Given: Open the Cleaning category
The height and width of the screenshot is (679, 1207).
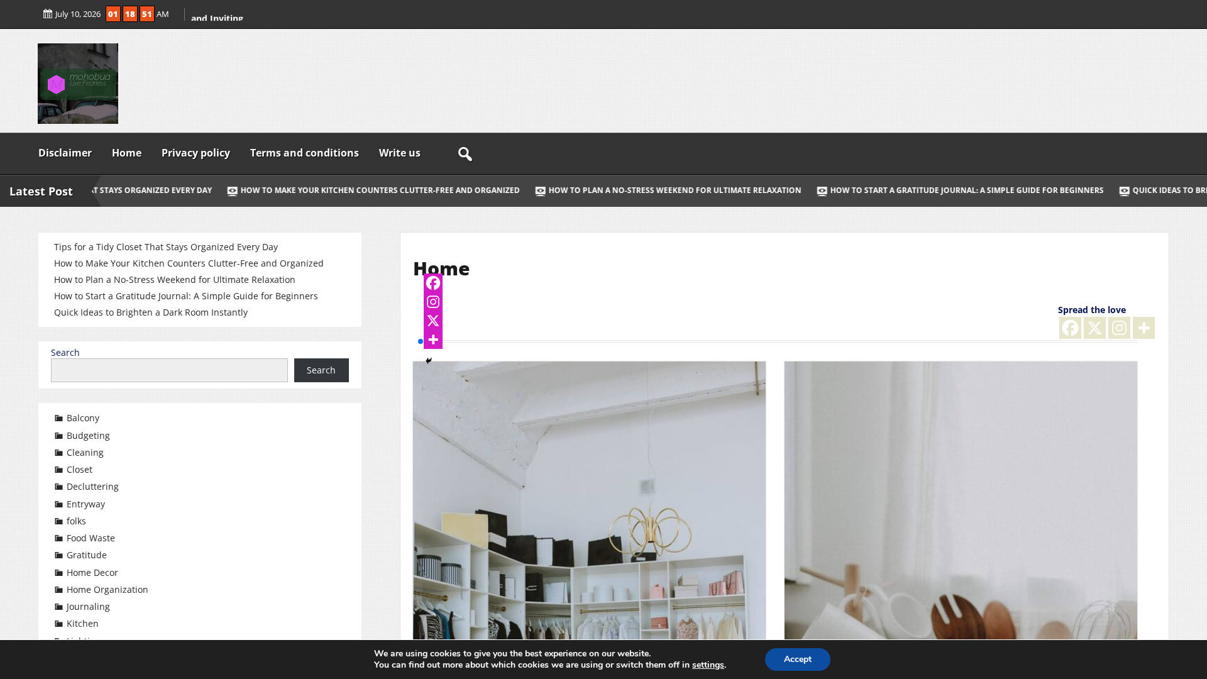Looking at the screenshot, I should 85,453.
